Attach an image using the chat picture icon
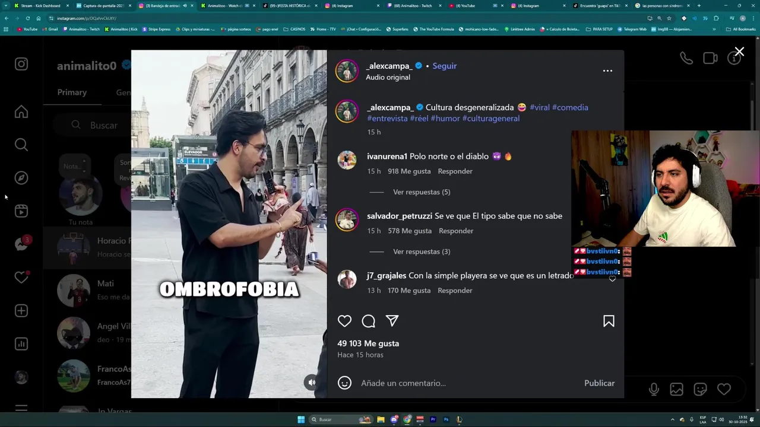Image resolution: width=760 pixels, height=427 pixels. (x=676, y=389)
